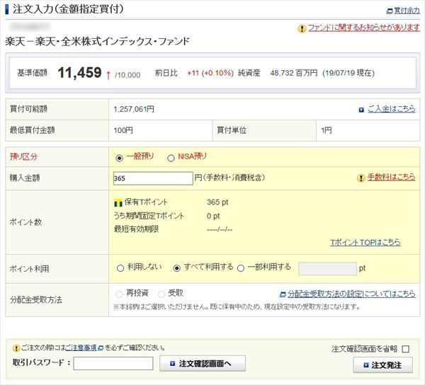Click the うち期間固定Tポイント value 0 pt
The height and width of the screenshot is (385, 425).
click(x=213, y=216)
